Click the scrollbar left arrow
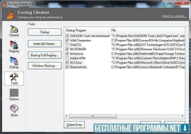This screenshot has height=134, width=191. [66, 116]
